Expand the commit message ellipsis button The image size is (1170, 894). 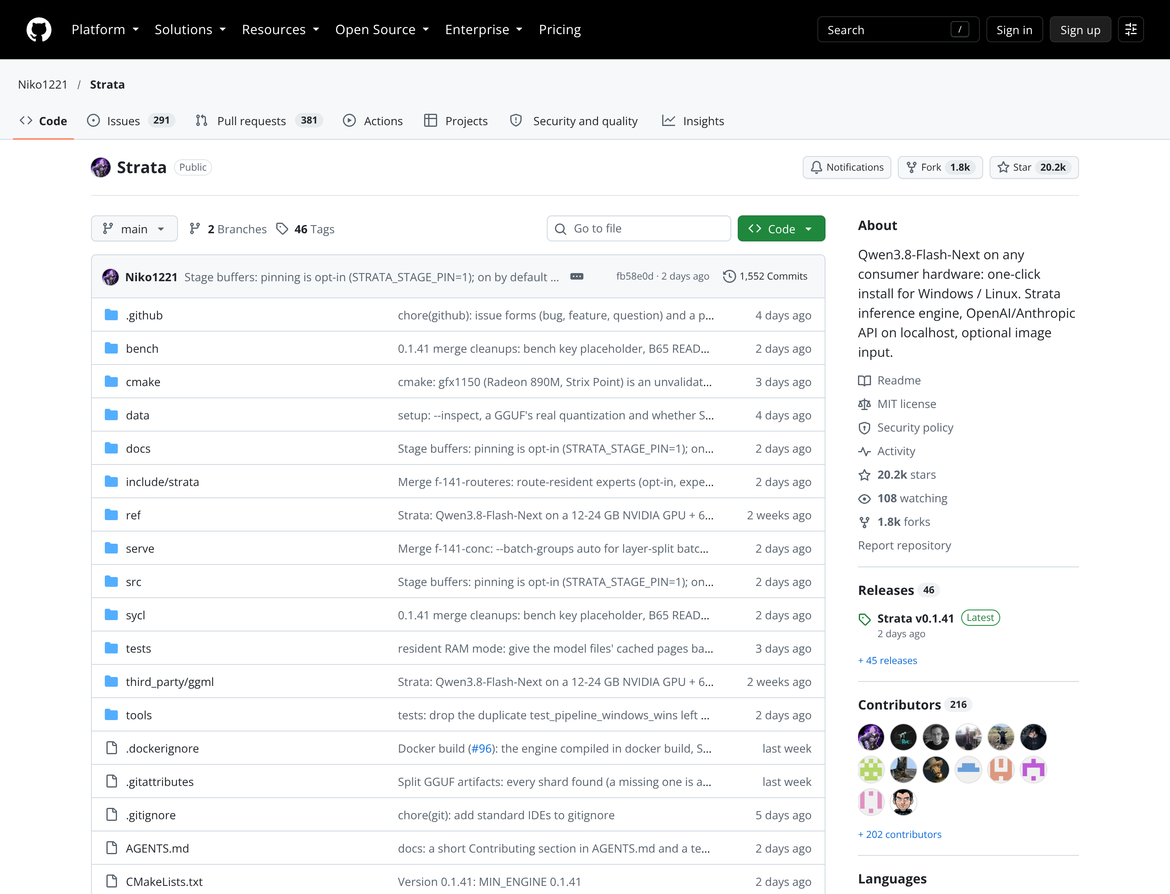[x=577, y=276]
